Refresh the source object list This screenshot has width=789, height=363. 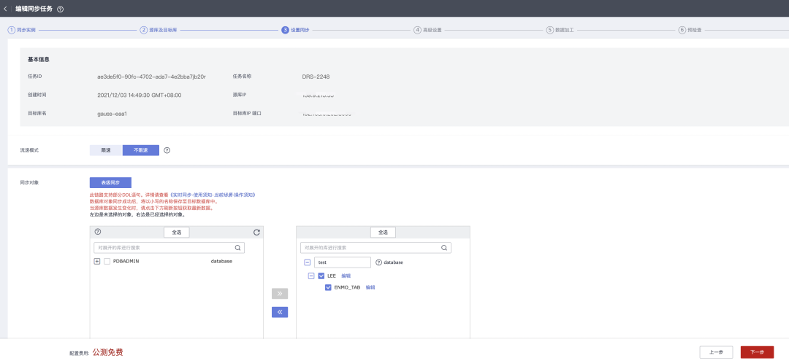click(256, 233)
